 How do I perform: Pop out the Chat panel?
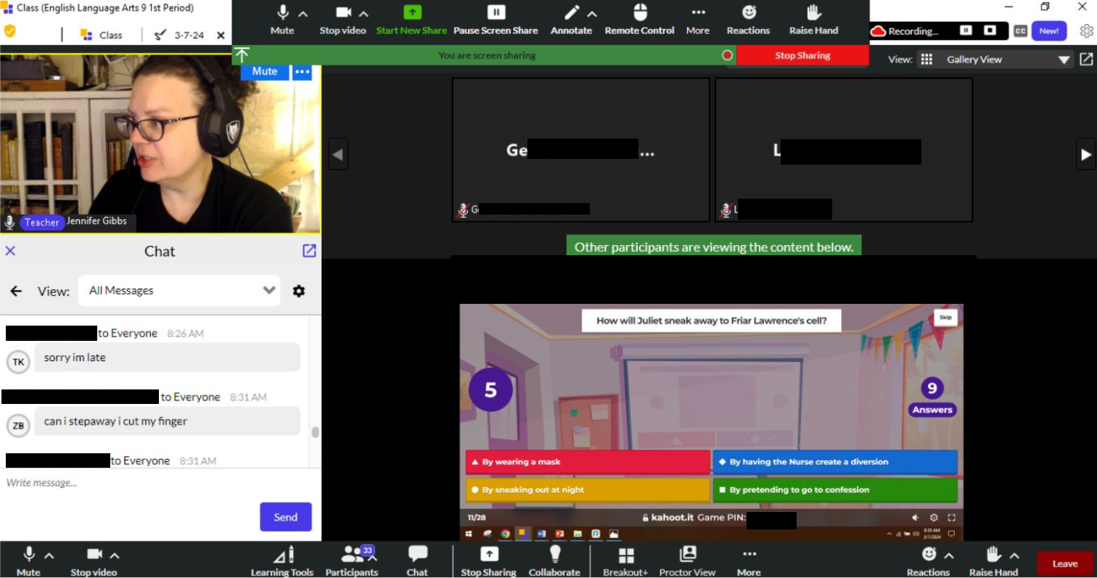(x=308, y=251)
